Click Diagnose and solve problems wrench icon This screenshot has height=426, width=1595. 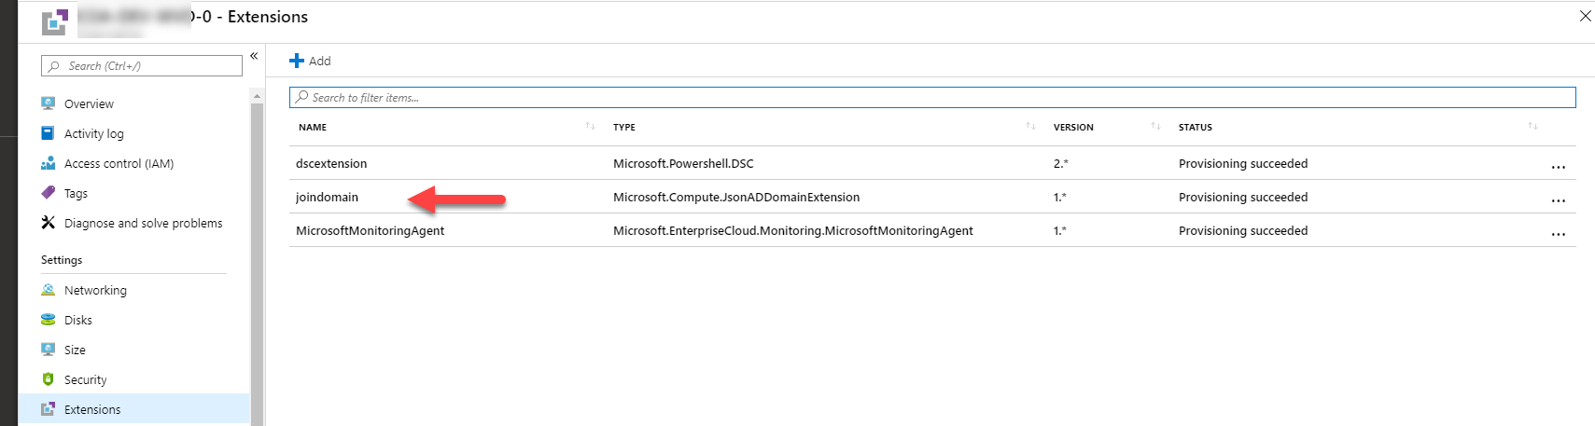tap(49, 223)
